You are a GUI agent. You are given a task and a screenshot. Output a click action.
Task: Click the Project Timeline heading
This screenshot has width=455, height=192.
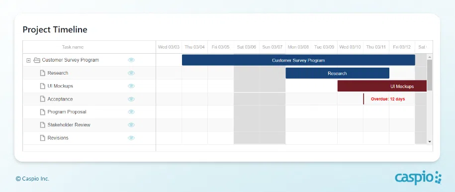pos(55,30)
